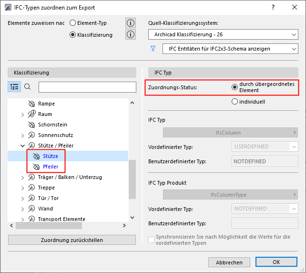The image size is (306, 273).
Task: Open the USERDEFINED Vordefinierter Typ dropdown
Action: (x=265, y=147)
